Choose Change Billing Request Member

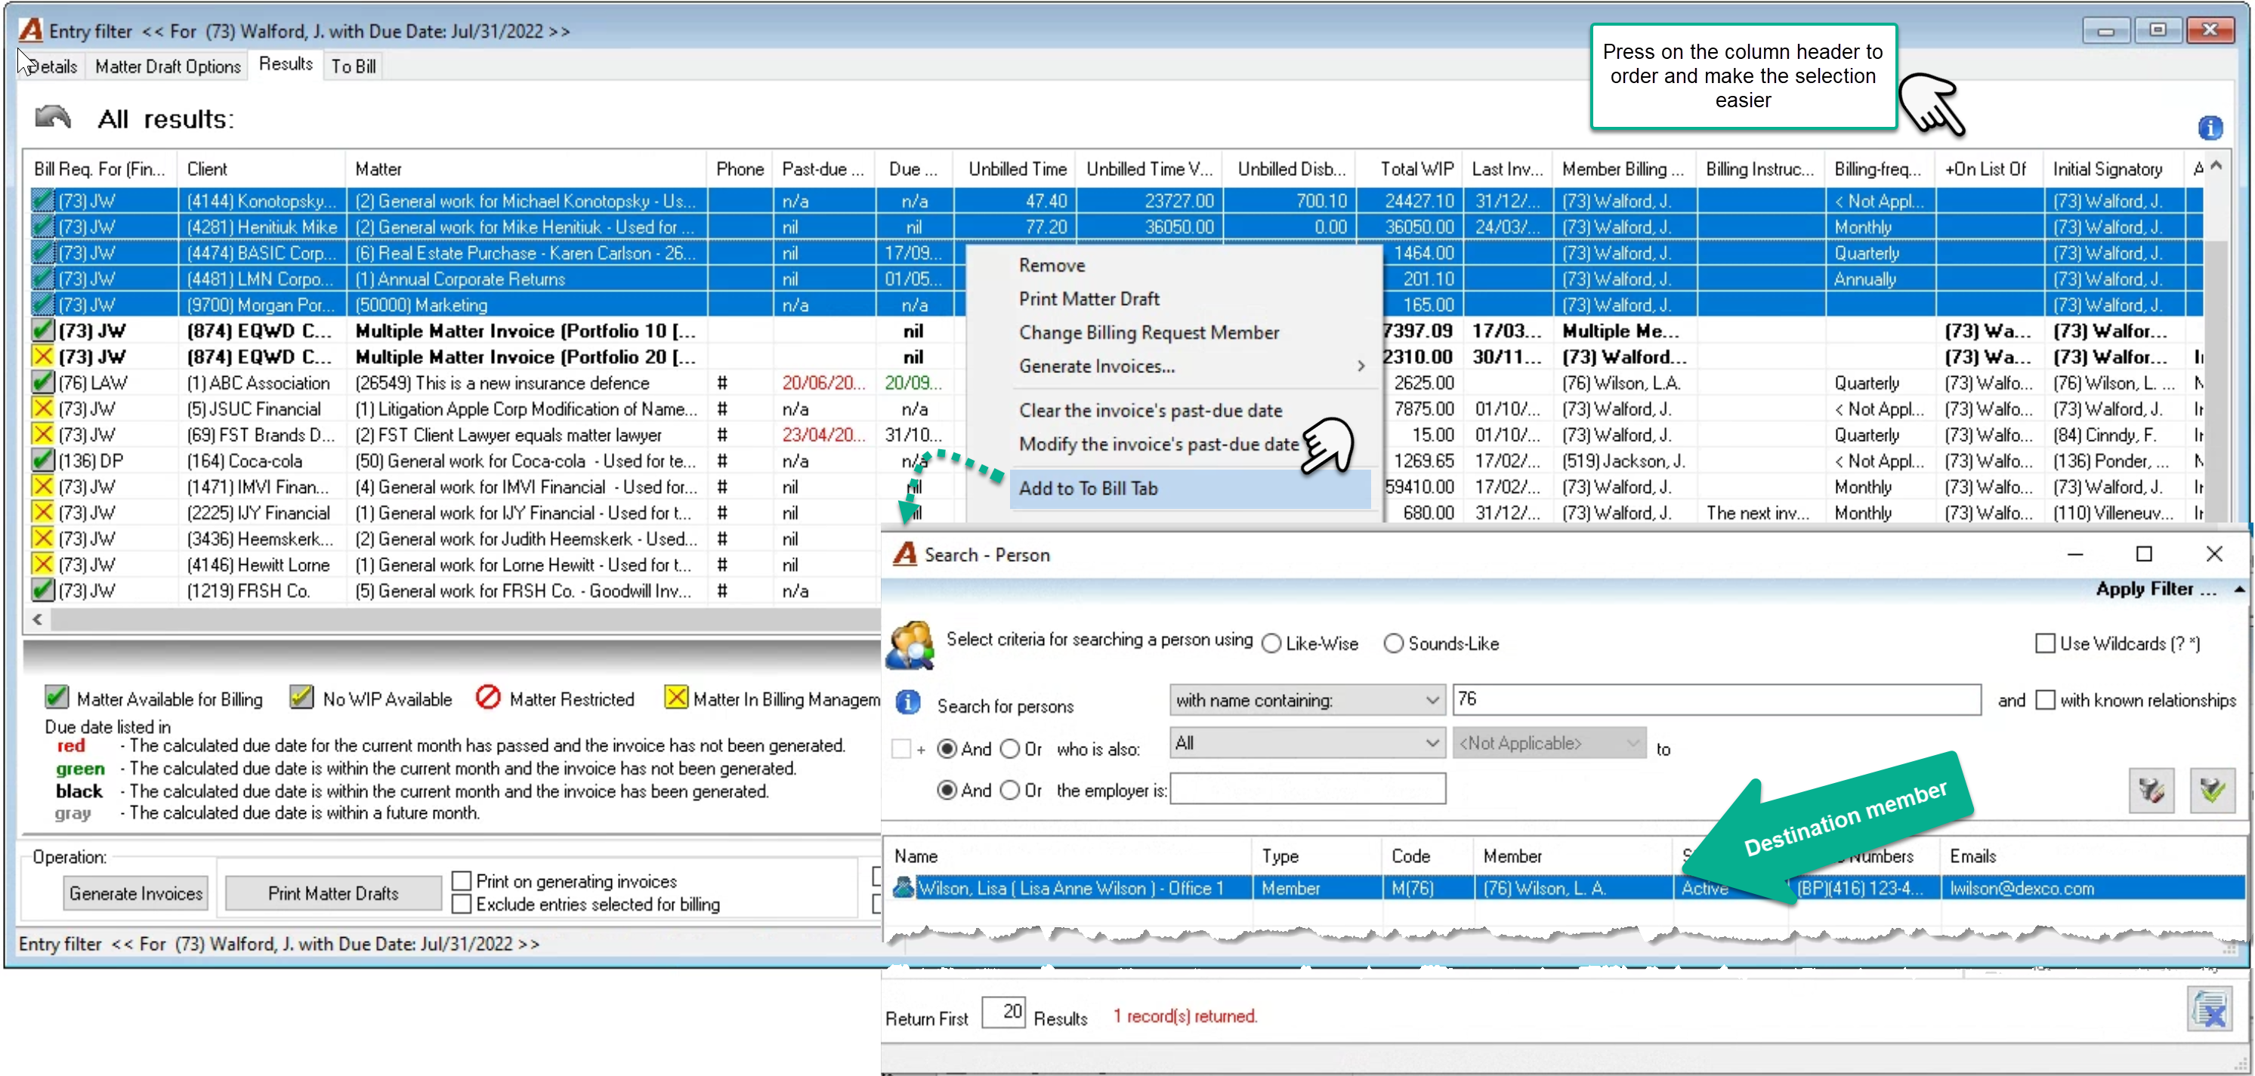coord(1148,332)
